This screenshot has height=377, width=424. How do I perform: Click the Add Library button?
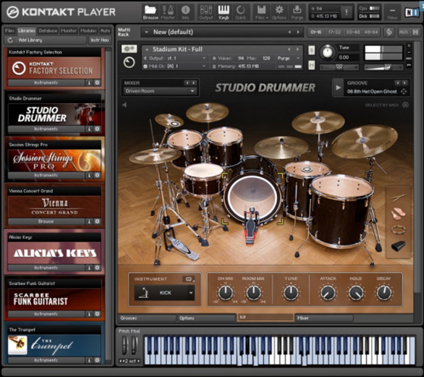coord(45,40)
